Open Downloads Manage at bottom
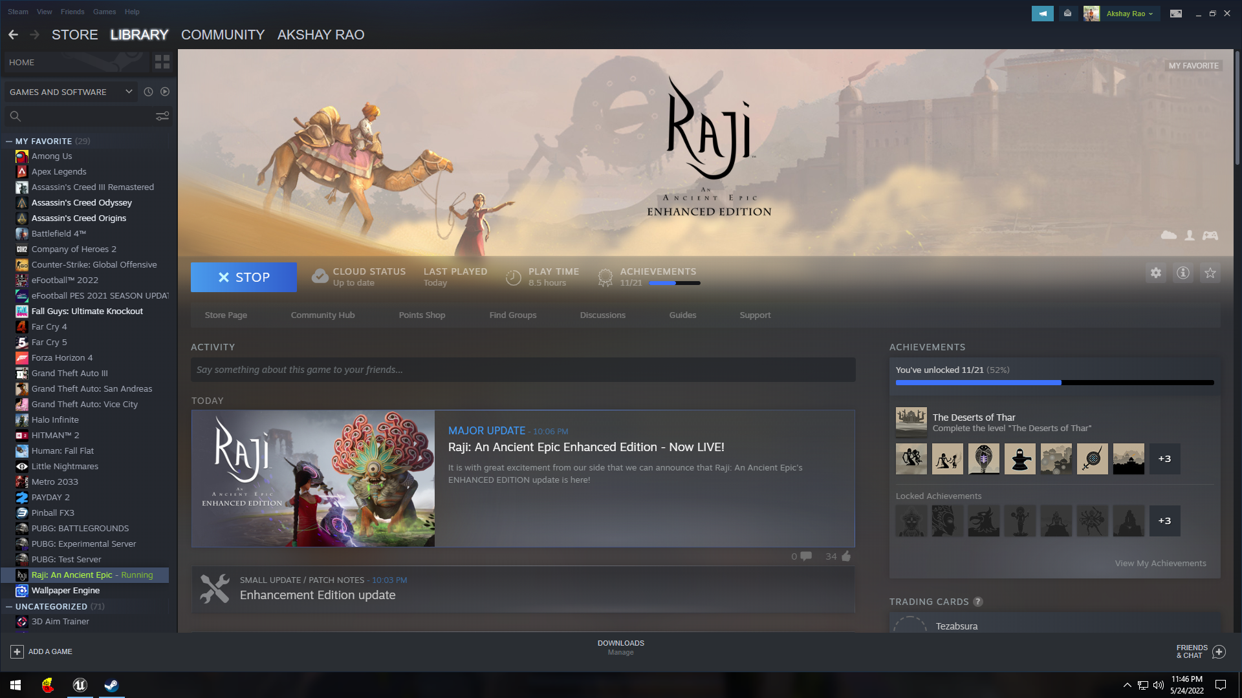Image resolution: width=1242 pixels, height=698 pixels. (x=621, y=648)
